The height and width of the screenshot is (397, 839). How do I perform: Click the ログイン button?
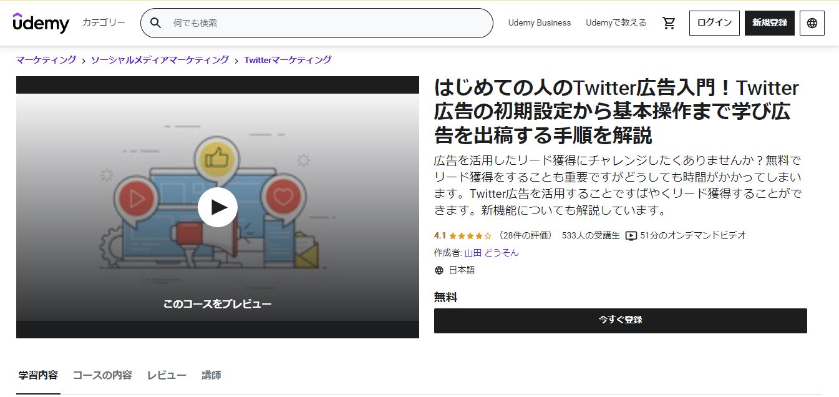click(714, 23)
